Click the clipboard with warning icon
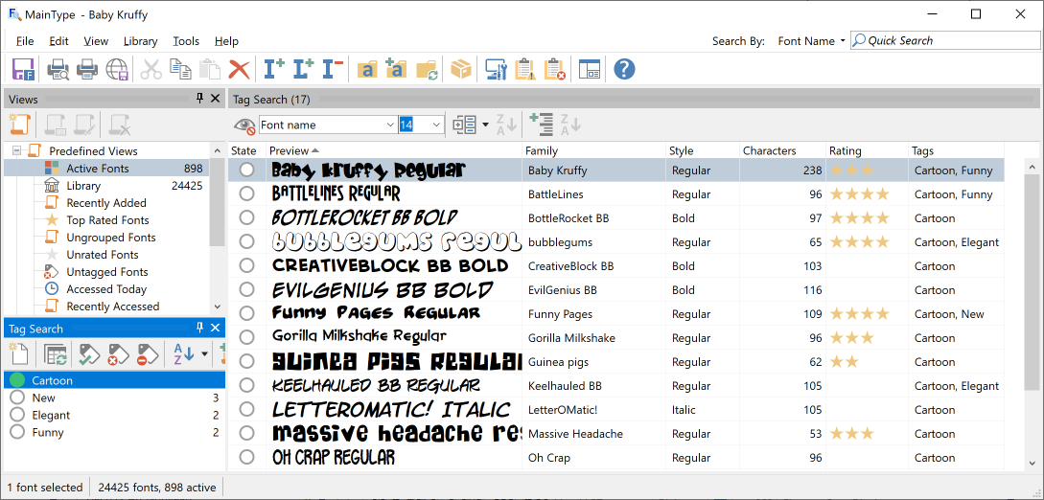1044x500 pixels. click(x=525, y=69)
